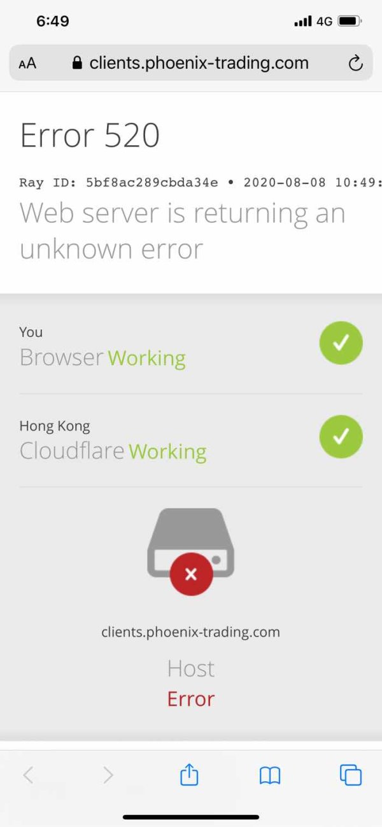
Task: Show all open tabs icon
Action: pos(351,775)
